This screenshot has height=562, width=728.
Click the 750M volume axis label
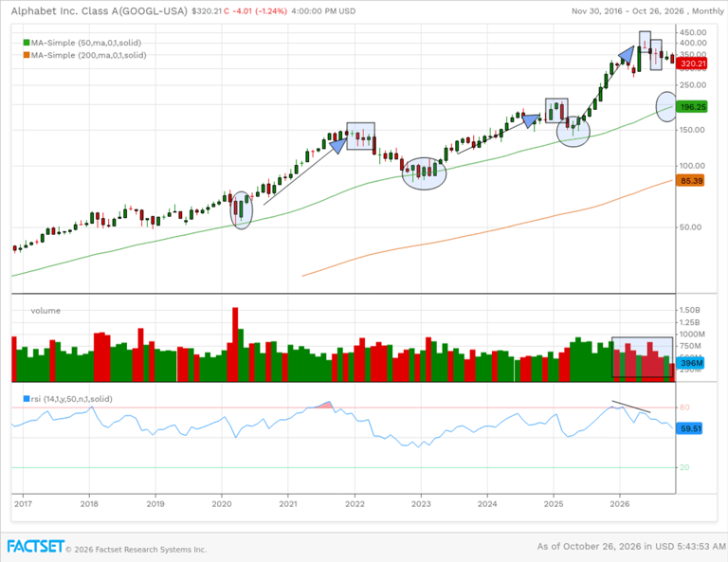point(690,346)
